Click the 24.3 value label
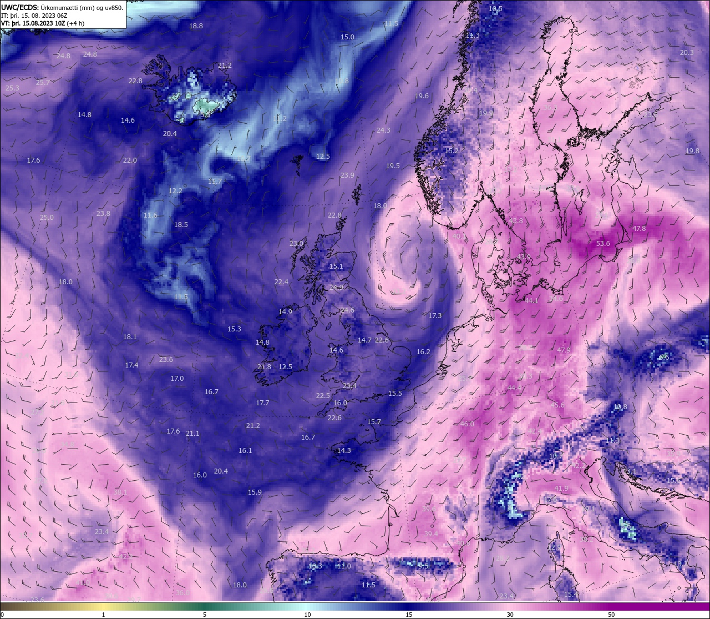Image resolution: width=710 pixels, height=619 pixels. (383, 130)
